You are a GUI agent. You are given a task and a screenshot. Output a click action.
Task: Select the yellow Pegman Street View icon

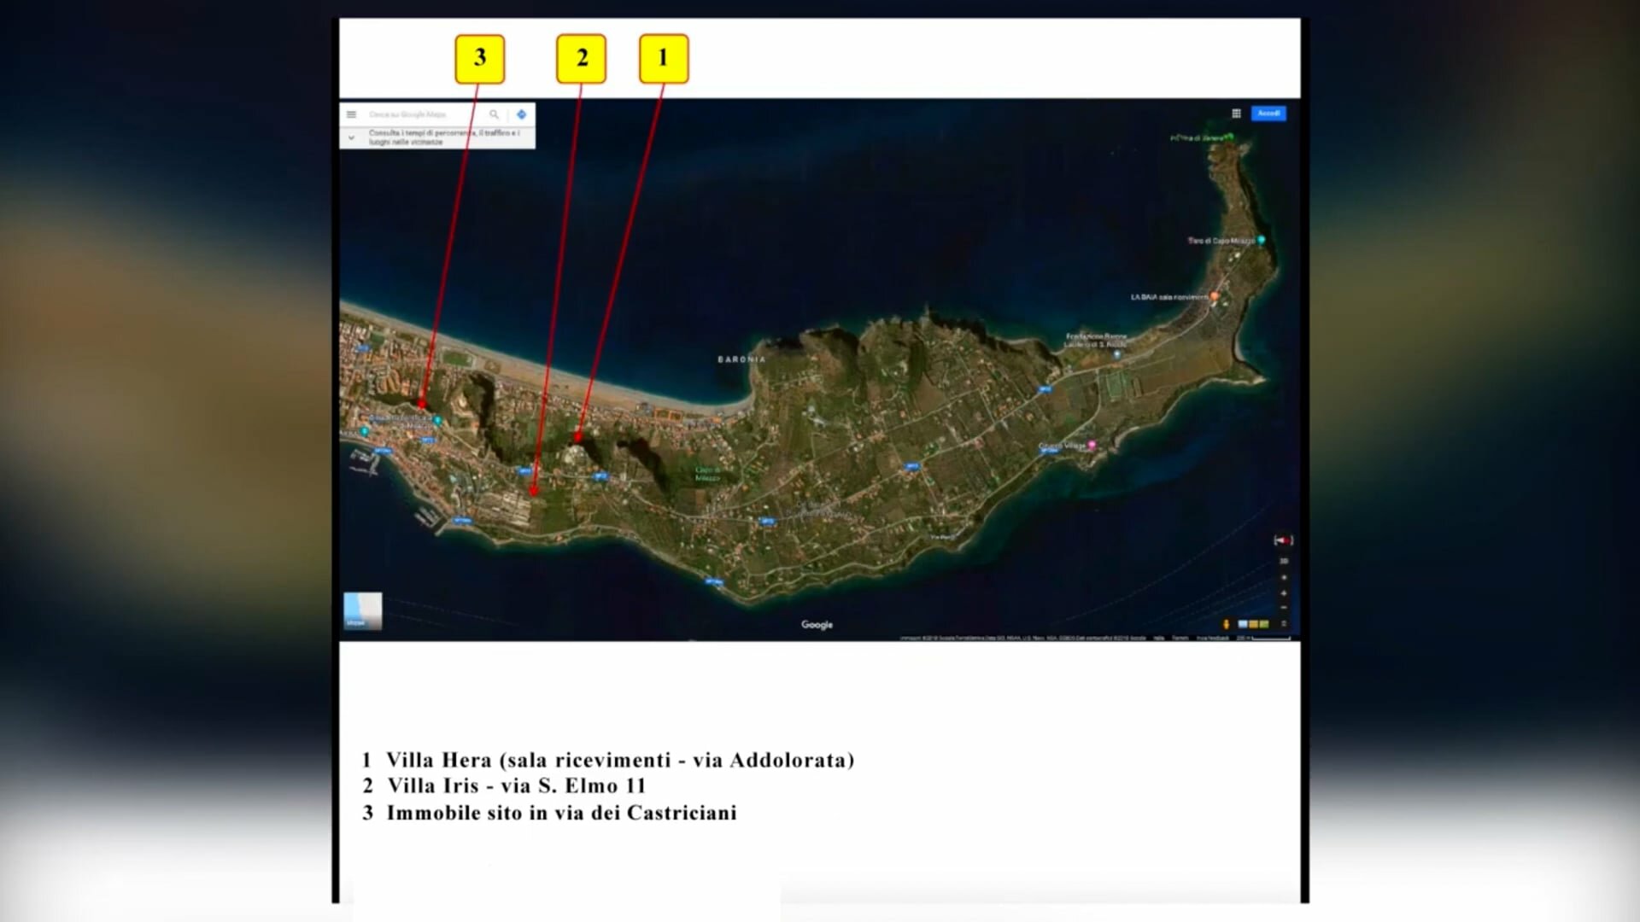point(1227,624)
